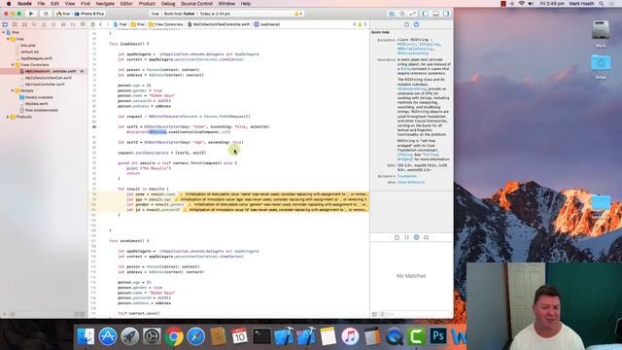Open the Foundation link in Quick Help
This screenshot has width=622, height=350.
pos(407,176)
